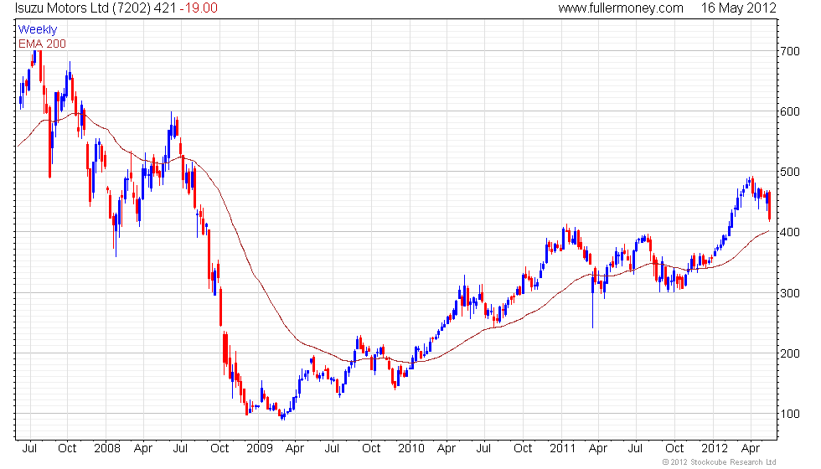Select the EMA 200 legend label
The width and height of the screenshot is (821, 469).
[x=43, y=44]
